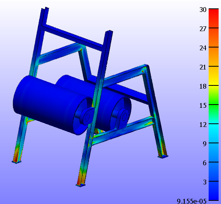Click the legend value 3
221x204 pixels.
(205, 182)
